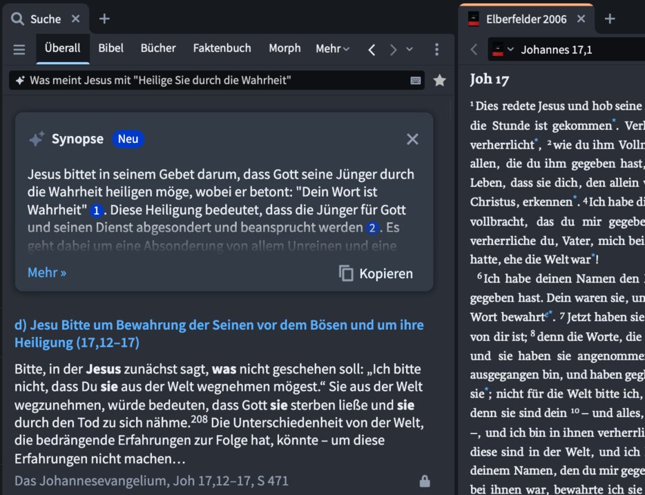
Task: Click the Neu badge
Action: tap(128, 139)
